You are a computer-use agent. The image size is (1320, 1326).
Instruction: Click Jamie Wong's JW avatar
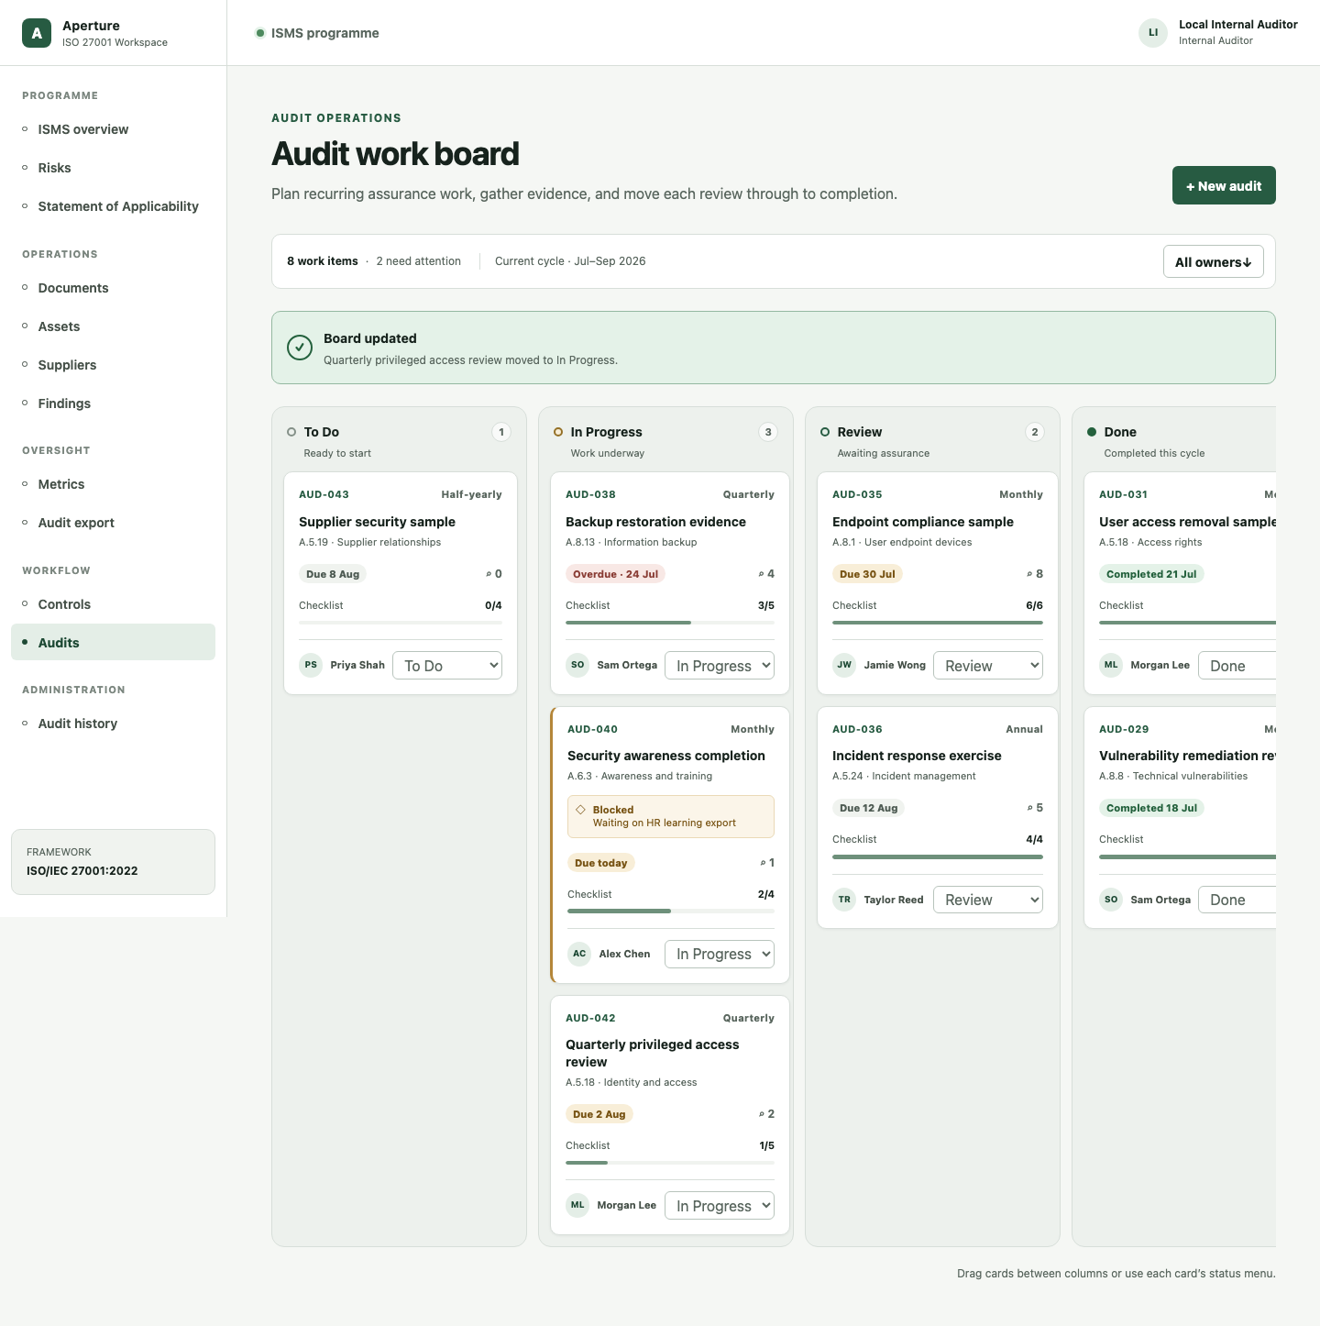tap(844, 665)
